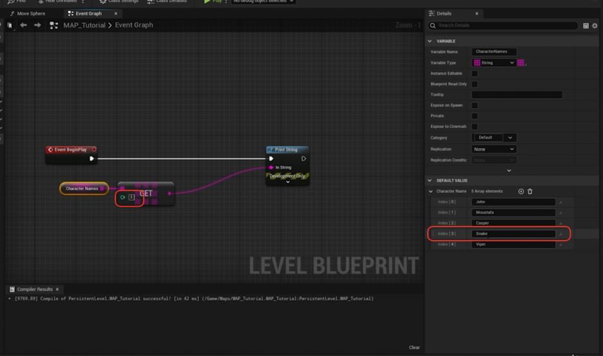This screenshot has height=356, width=603.
Task: Click the GET node index input pin
Action: [x=122, y=197]
